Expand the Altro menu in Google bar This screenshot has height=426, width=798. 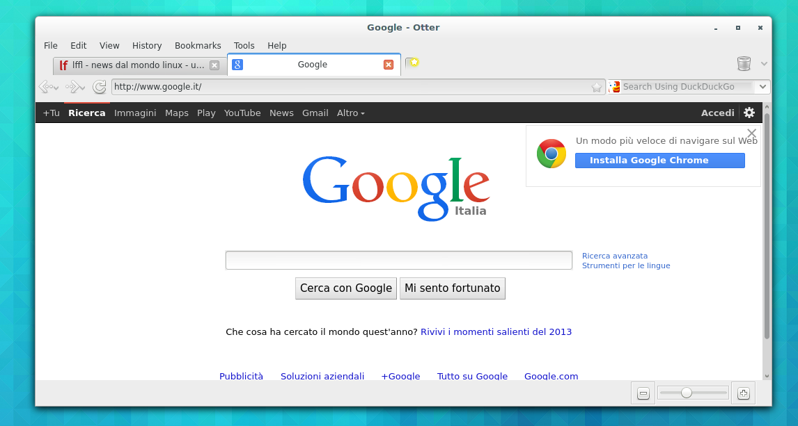[x=351, y=113]
